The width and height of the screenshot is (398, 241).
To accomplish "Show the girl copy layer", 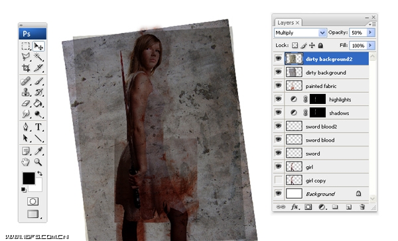I will coord(279,180).
